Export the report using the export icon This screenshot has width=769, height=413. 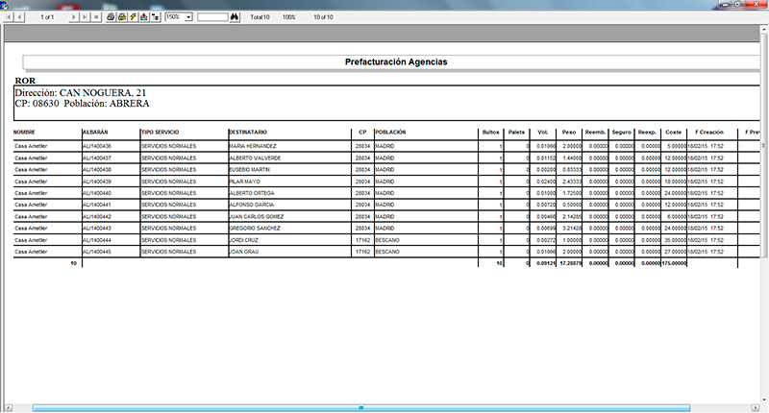click(x=144, y=17)
